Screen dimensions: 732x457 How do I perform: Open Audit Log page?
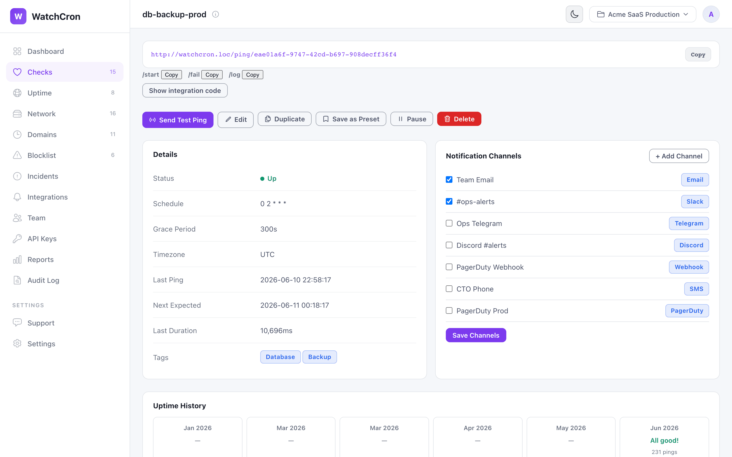pyautogui.click(x=65, y=281)
